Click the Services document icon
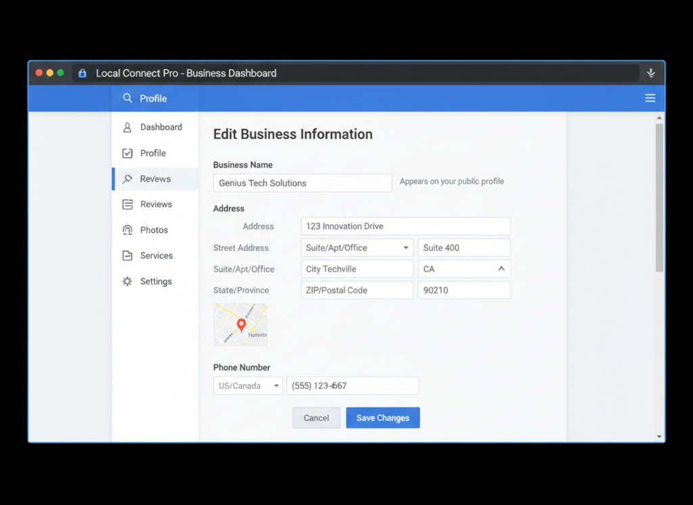This screenshot has height=505, width=693. pos(128,256)
